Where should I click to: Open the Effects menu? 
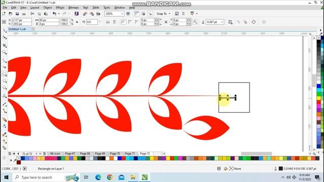[x=60, y=8]
